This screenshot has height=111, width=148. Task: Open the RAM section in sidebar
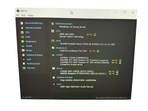click(x=28, y=37)
